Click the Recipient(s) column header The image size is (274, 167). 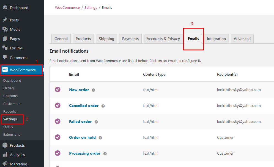click(227, 74)
